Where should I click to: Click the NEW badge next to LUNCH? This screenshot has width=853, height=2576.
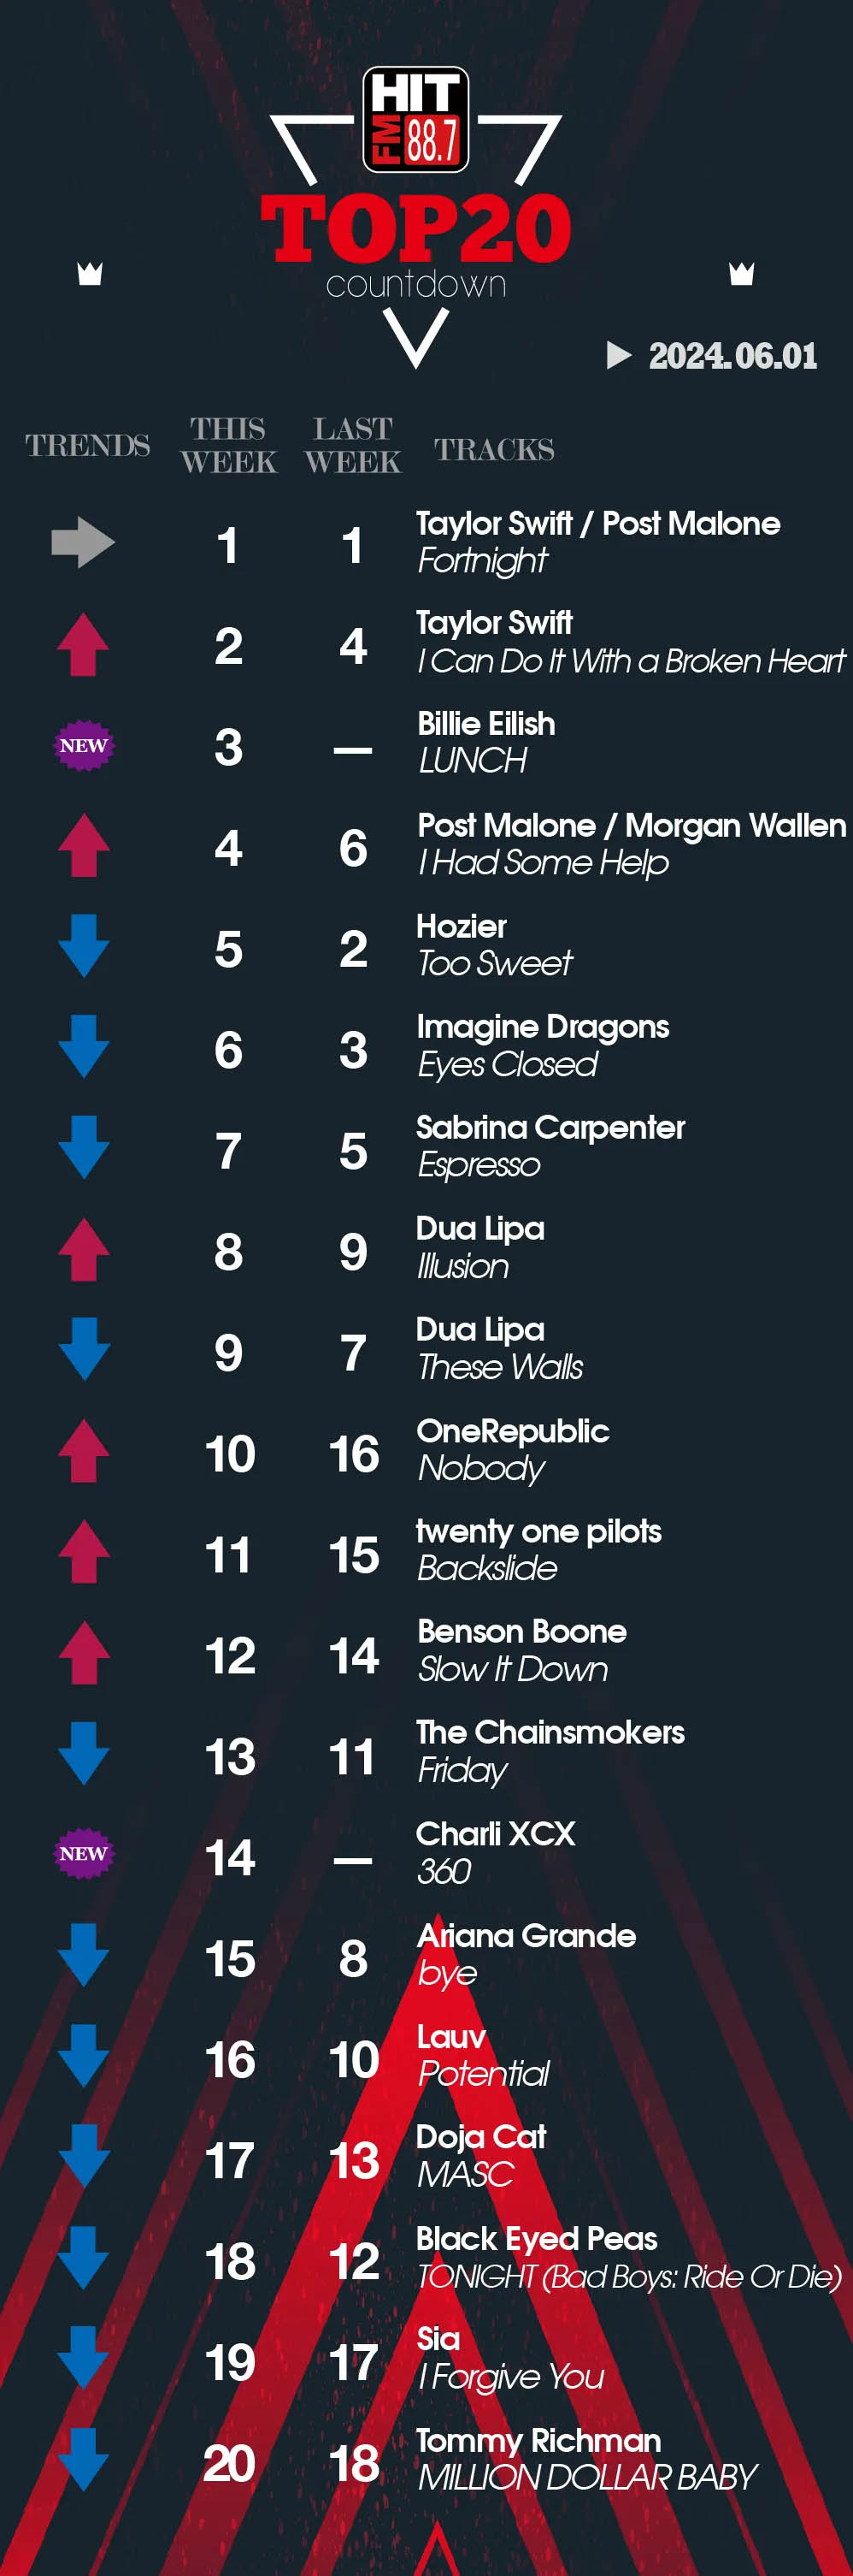coord(83,746)
